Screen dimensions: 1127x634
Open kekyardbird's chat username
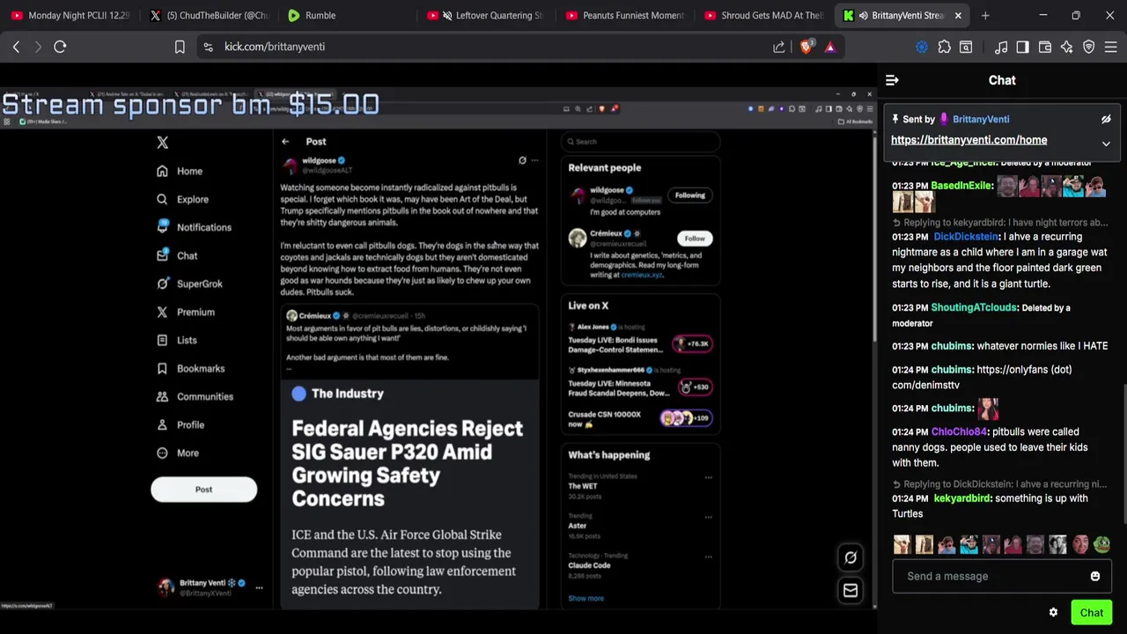click(962, 498)
